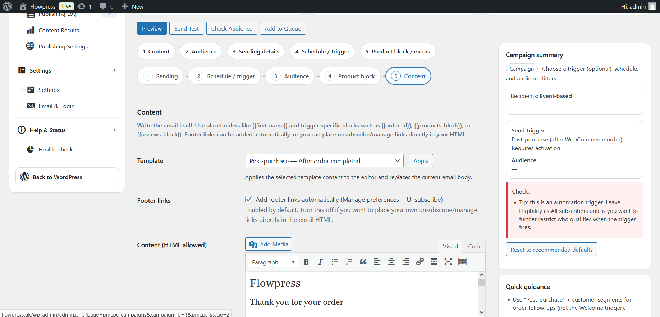Switch to 4. Schedule / trigger tab

[322, 51]
